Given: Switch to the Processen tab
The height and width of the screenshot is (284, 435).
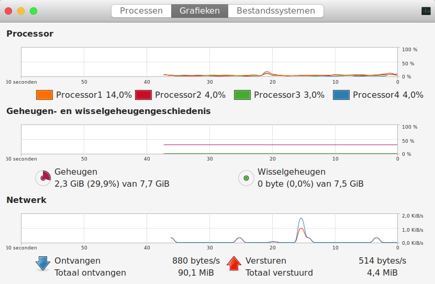Looking at the screenshot, I should [141, 10].
